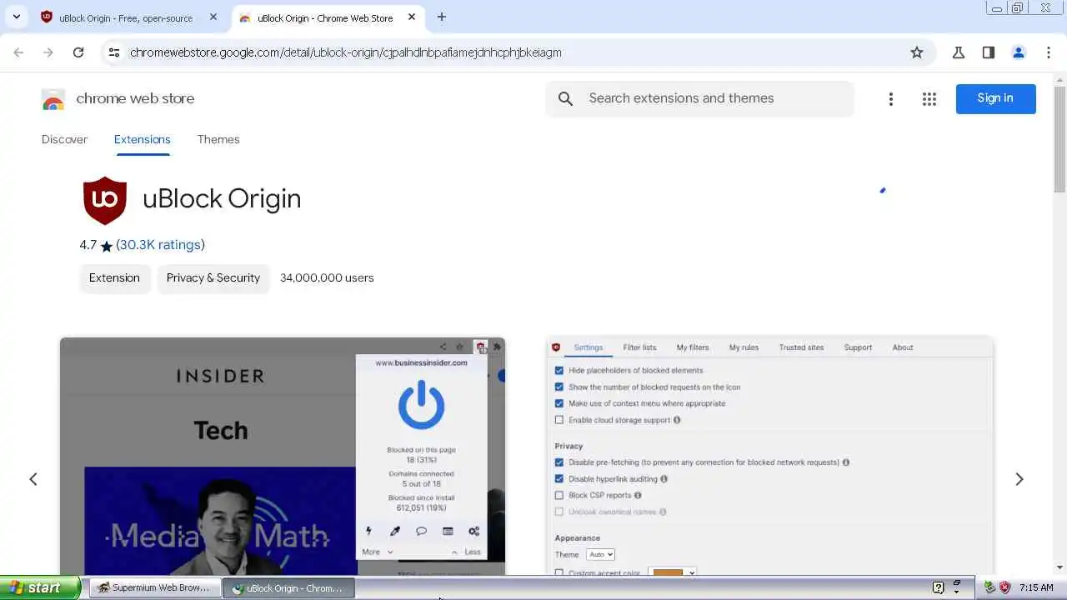Open the Google apps grid
Image resolution: width=1067 pixels, height=600 pixels.
tap(929, 99)
